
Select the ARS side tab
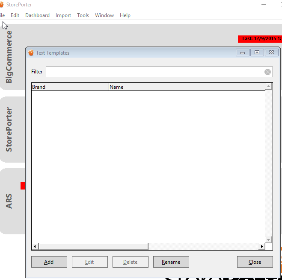click(x=9, y=201)
